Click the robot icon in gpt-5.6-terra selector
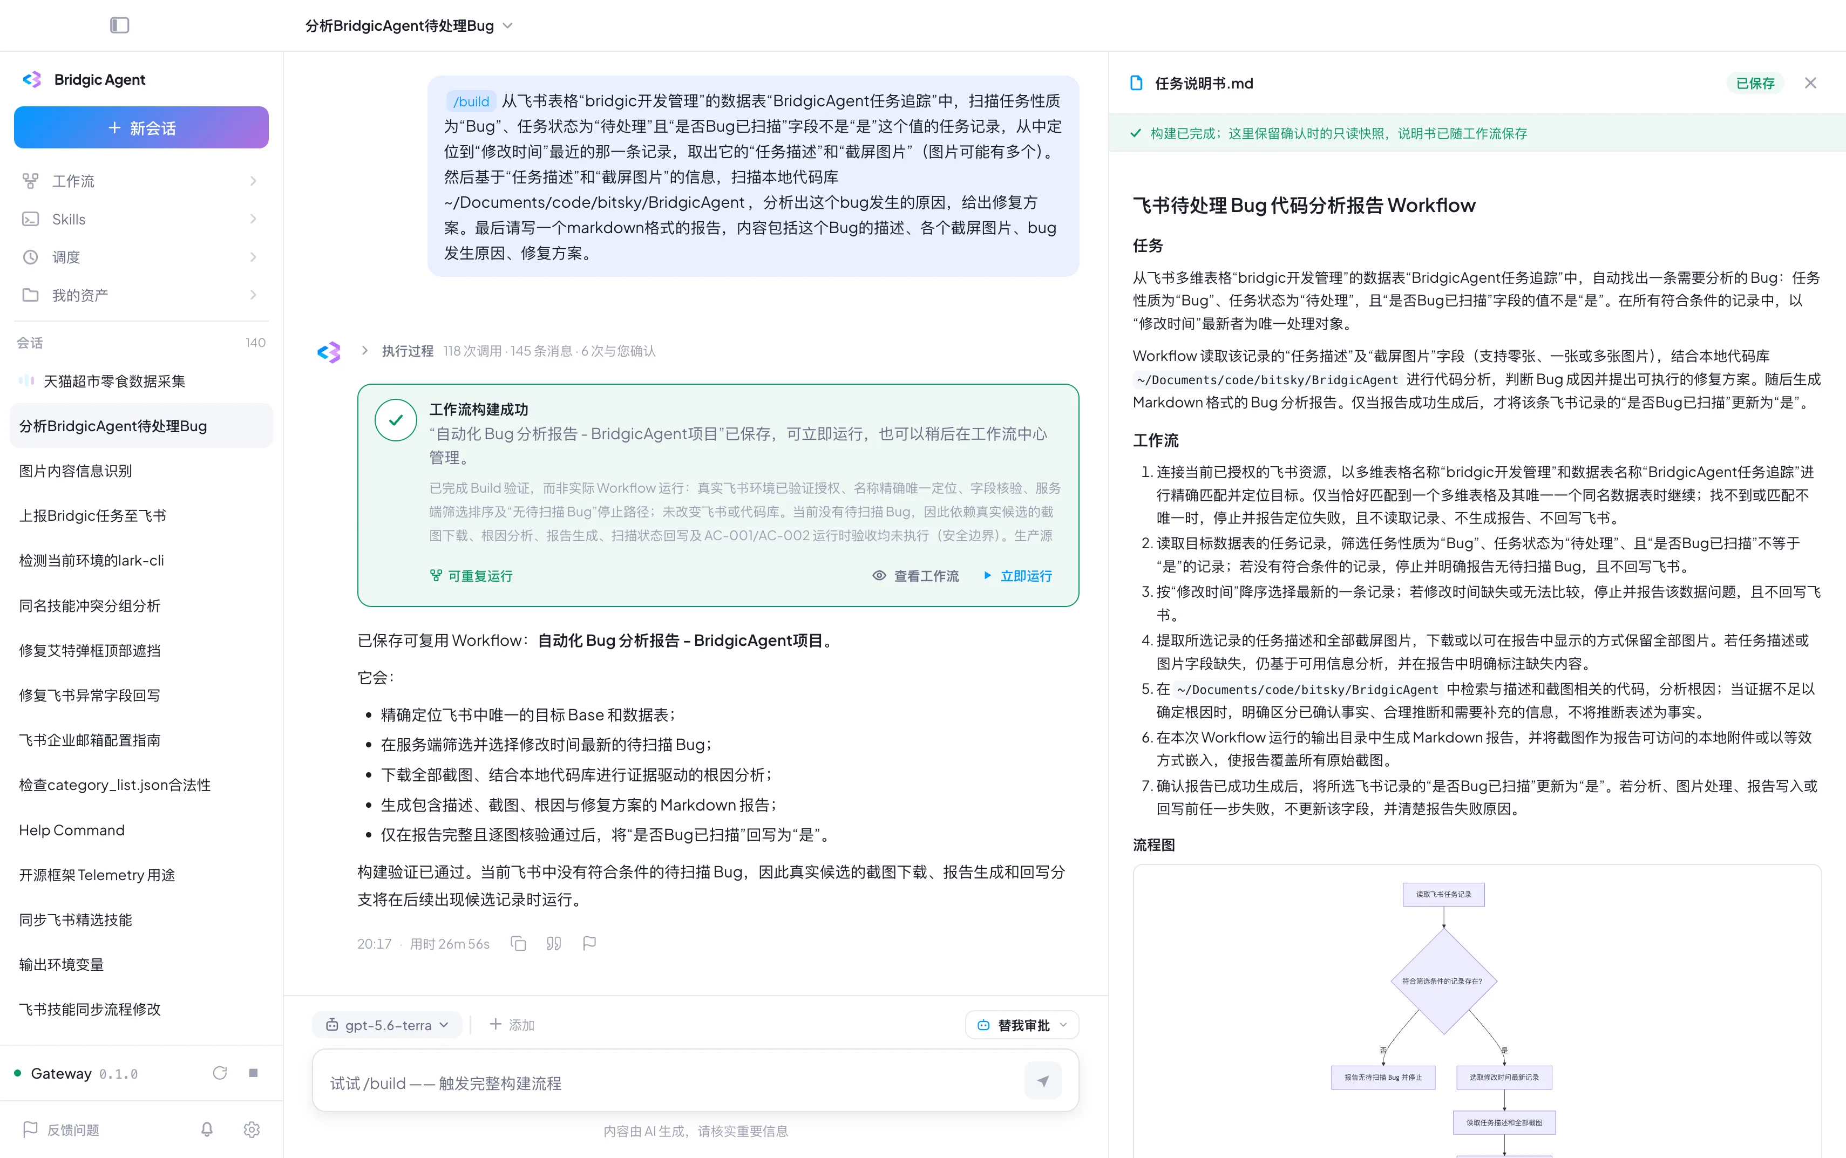The image size is (1846, 1158). (x=331, y=1025)
